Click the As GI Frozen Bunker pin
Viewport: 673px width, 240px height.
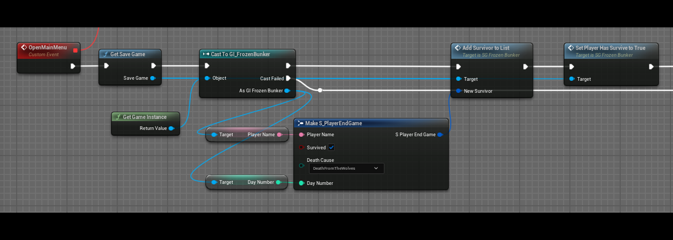pyautogui.click(x=287, y=91)
